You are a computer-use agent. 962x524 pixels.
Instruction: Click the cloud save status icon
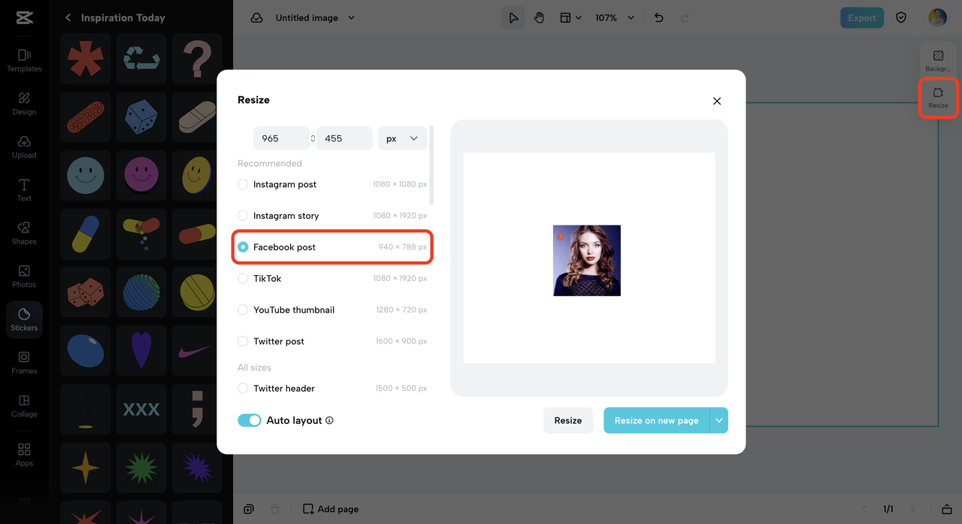click(x=256, y=17)
